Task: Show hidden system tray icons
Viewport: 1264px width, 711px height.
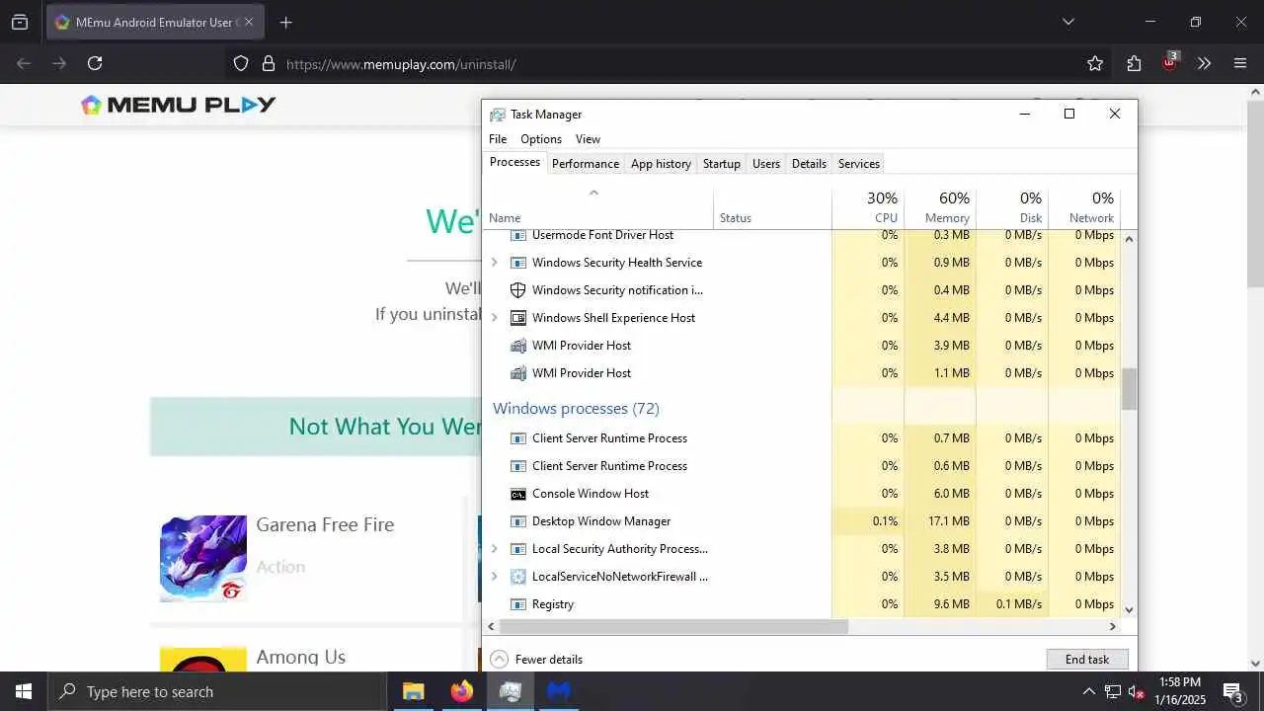Action: pyautogui.click(x=1088, y=691)
